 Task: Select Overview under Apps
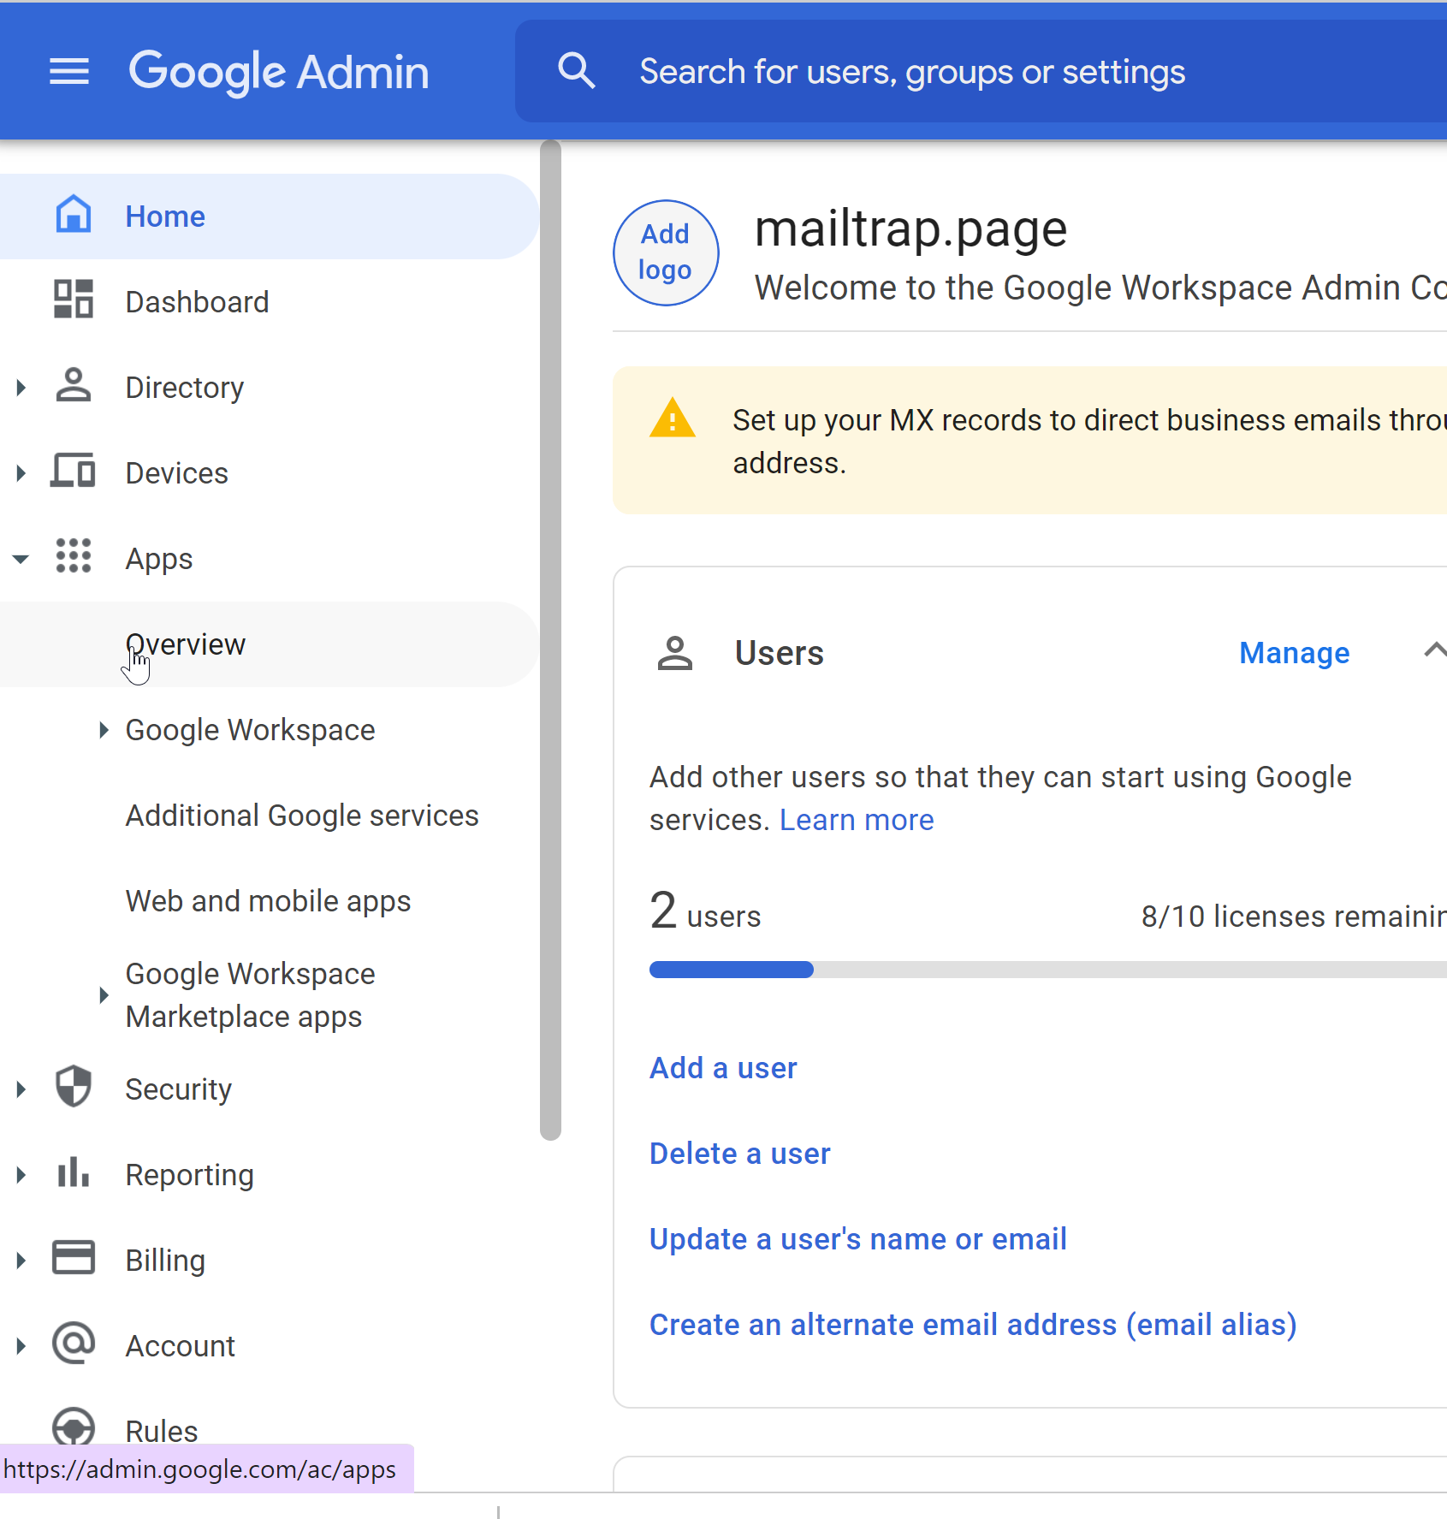[186, 644]
